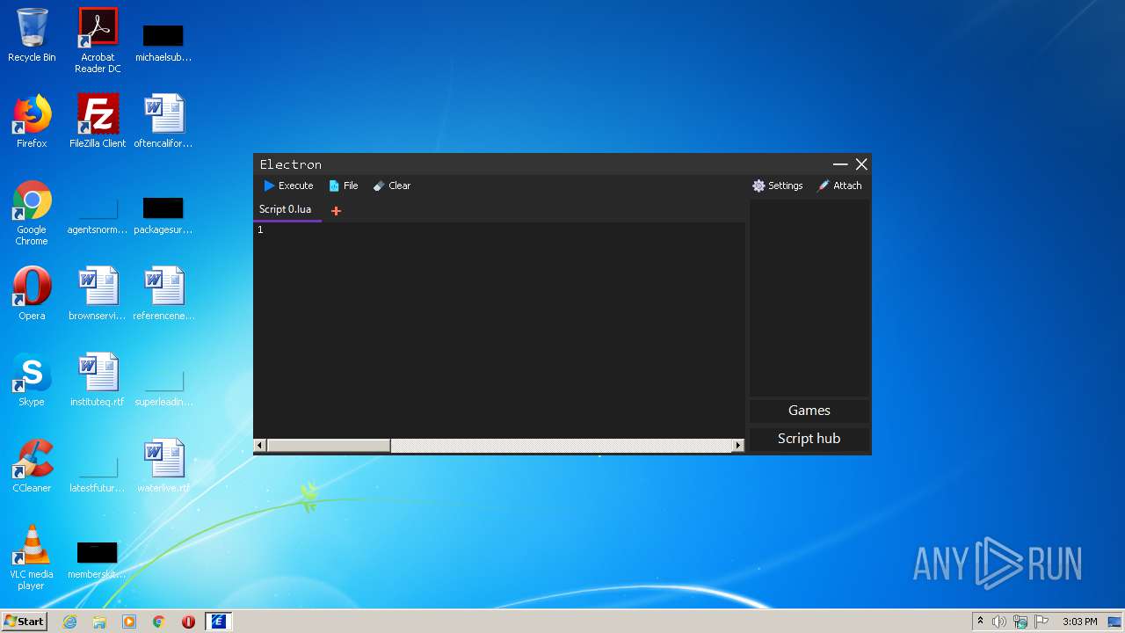Click the network tray icon
The height and width of the screenshot is (633, 1125).
pos(1020,622)
